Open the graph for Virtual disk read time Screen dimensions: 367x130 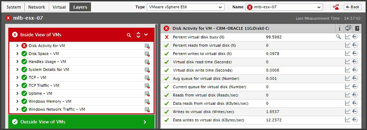point(347,62)
